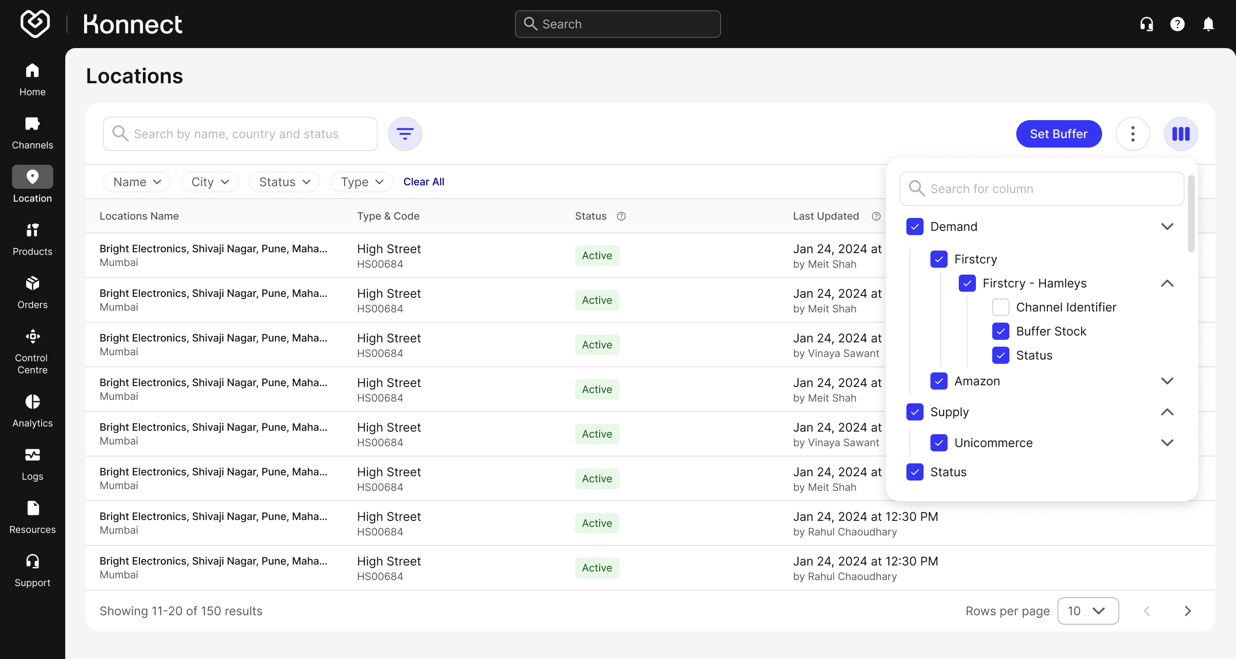Open Orders in the sidebar
Screen dimensions: 1236x659
tap(32, 293)
